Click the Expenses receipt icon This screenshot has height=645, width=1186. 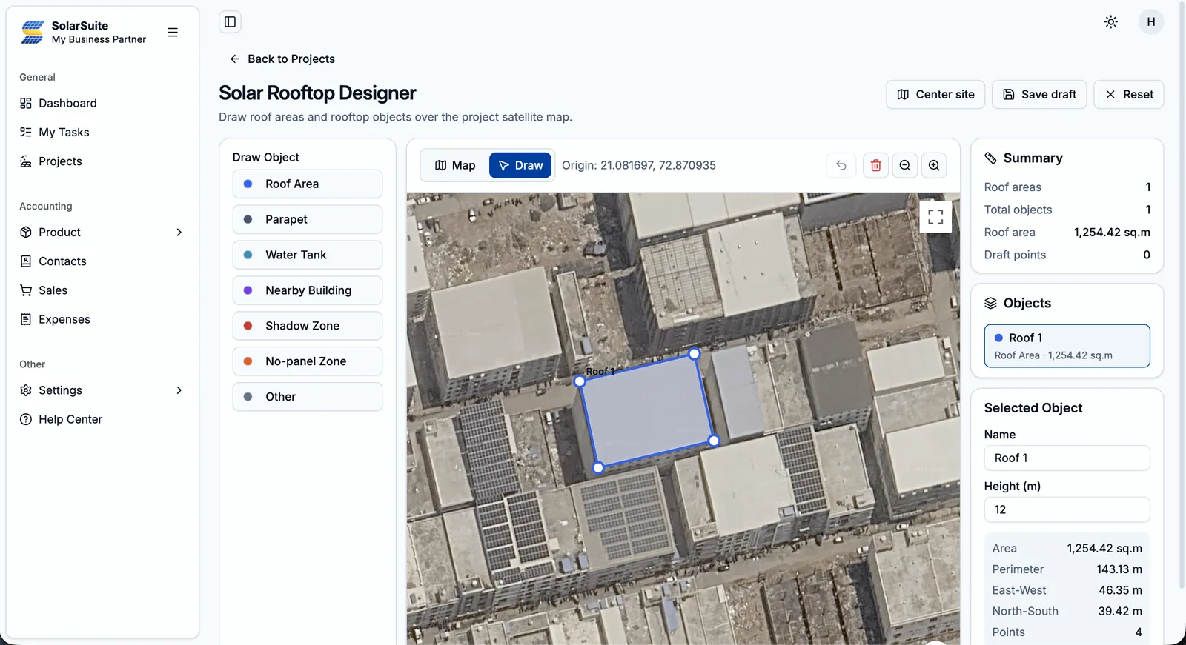point(26,319)
